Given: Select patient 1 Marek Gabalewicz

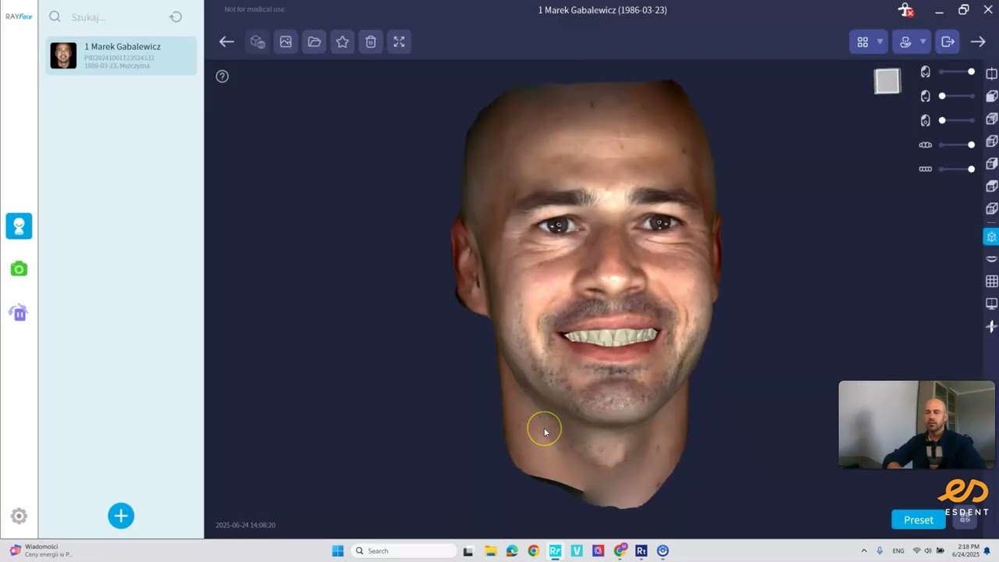Looking at the screenshot, I should click(x=121, y=55).
